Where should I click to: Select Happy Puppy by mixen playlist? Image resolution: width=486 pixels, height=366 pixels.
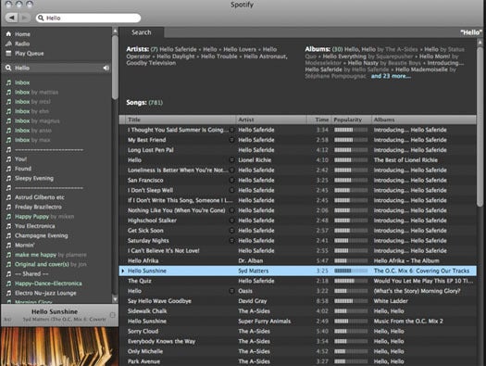coord(44,216)
